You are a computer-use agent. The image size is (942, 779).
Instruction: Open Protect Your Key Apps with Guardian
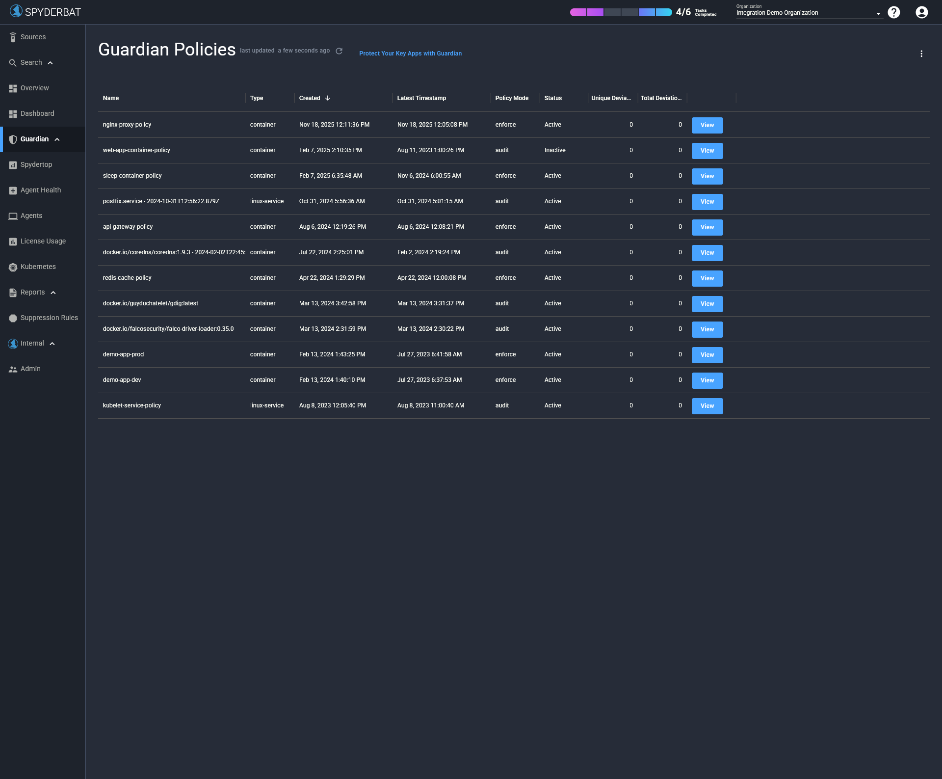pyautogui.click(x=411, y=54)
